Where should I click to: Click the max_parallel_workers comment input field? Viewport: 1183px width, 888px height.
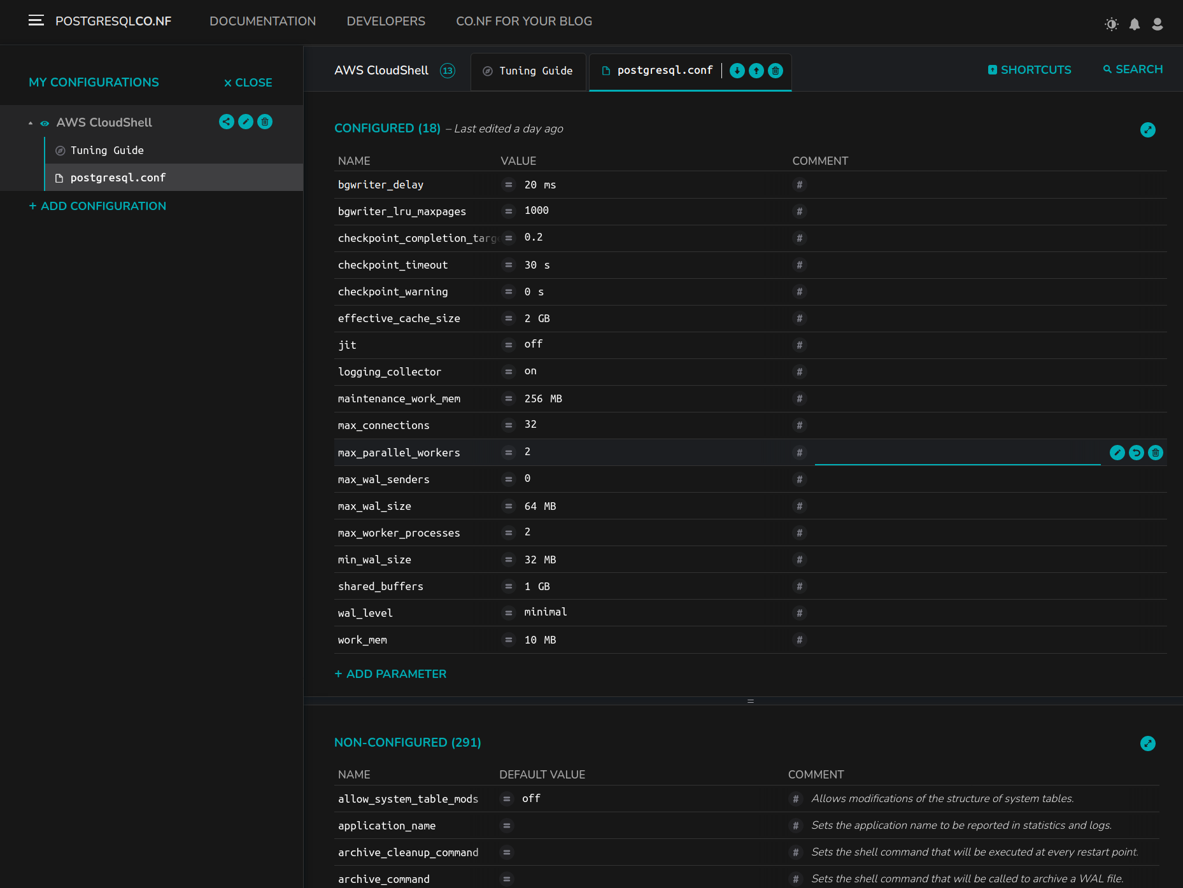(x=957, y=453)
